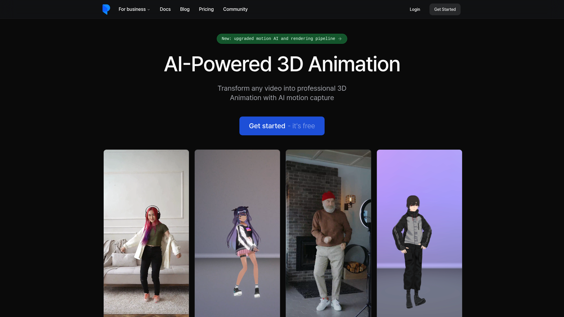Open the Docs page from the navbar
The height and width of the screenshot is (317, 564).
pyautogui.click(x=165, y=9)
